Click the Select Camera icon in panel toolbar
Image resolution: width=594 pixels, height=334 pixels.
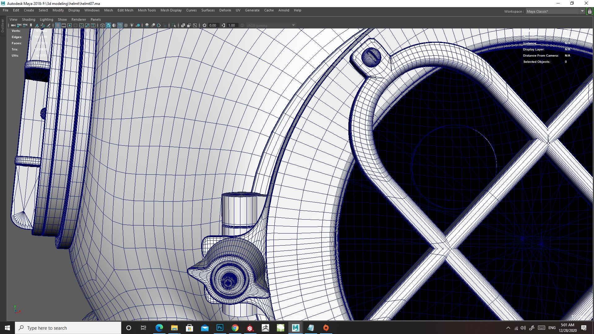13,25
